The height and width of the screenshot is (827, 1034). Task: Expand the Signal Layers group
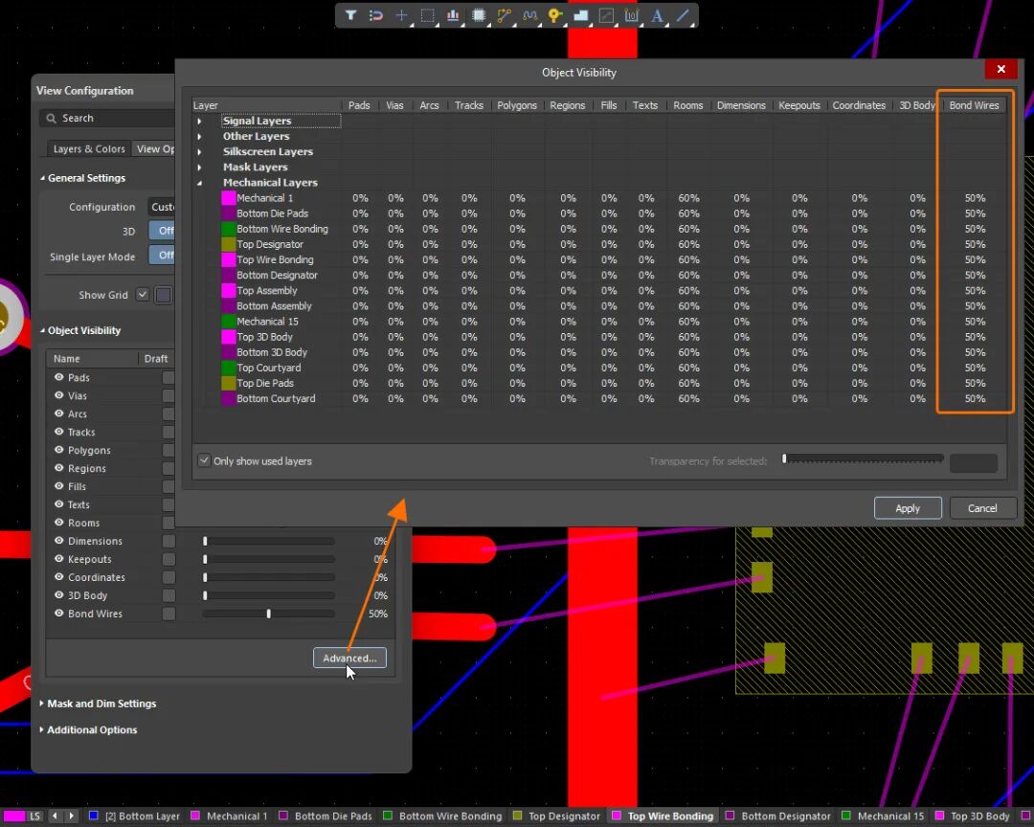click(x=199, y=122)
